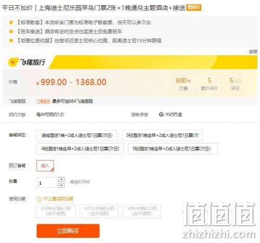Viewport: 260px width, 243px height.
Task: Open the 举报 report link
Action: (253, 52)
